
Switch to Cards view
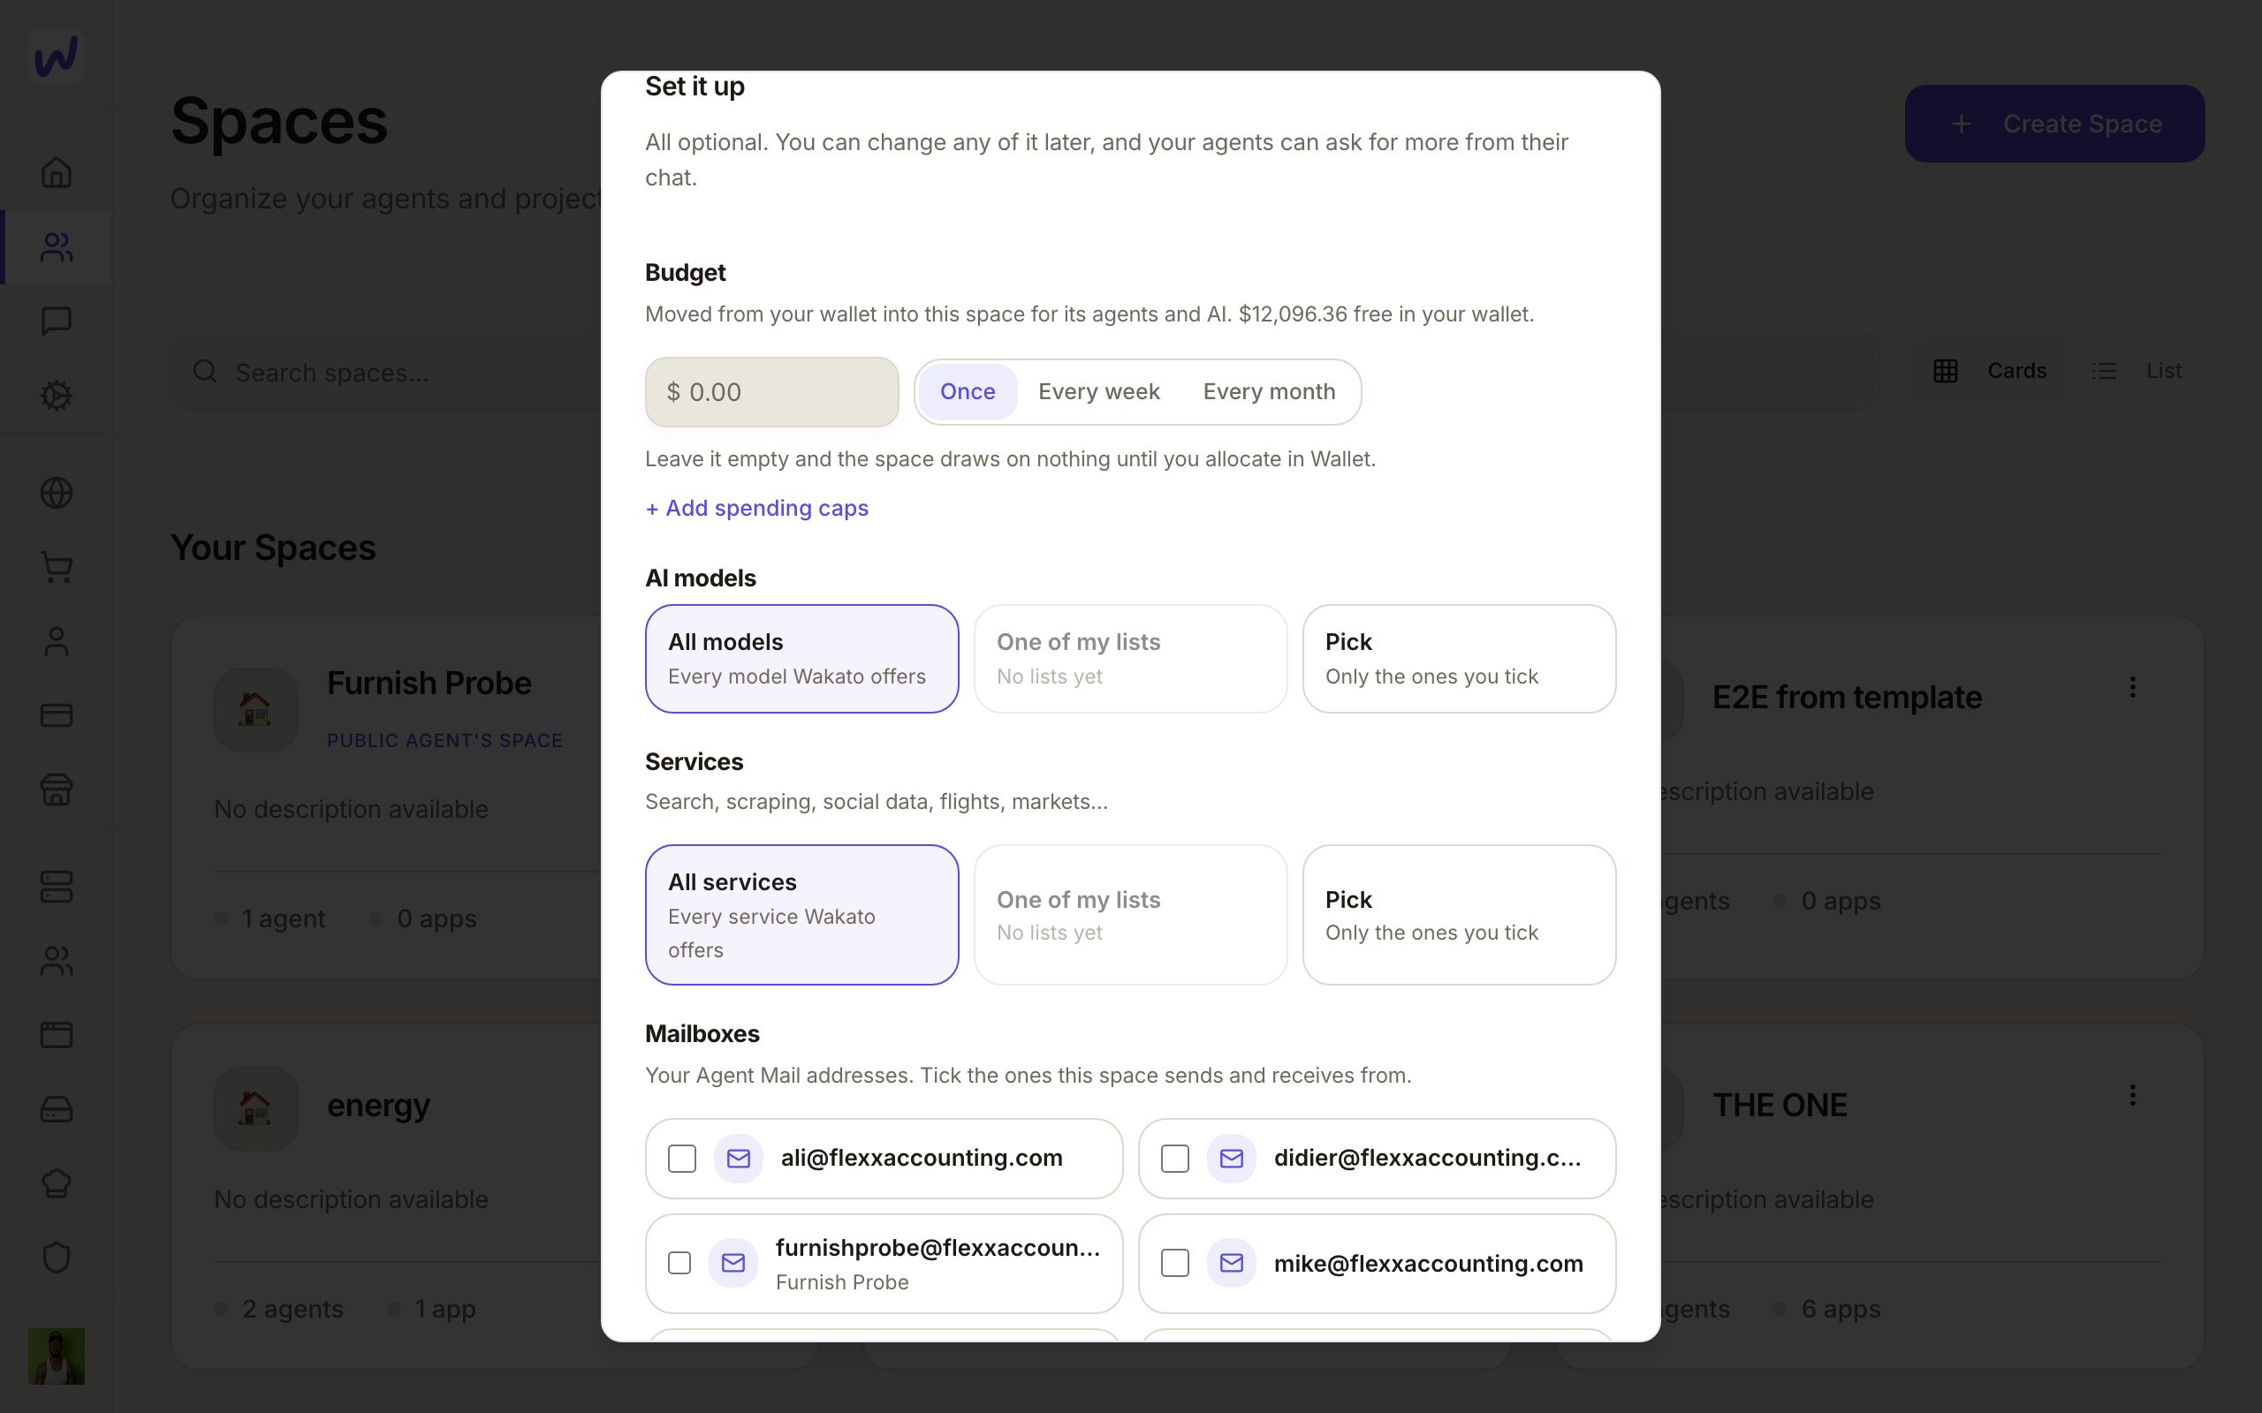click(1989, 371)
